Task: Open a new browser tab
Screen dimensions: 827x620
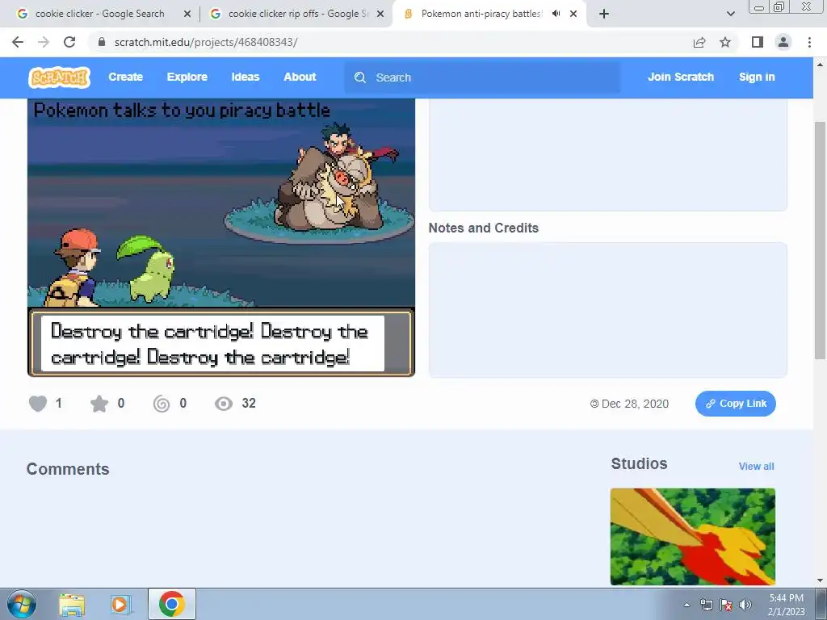Action: coord(604,15)
